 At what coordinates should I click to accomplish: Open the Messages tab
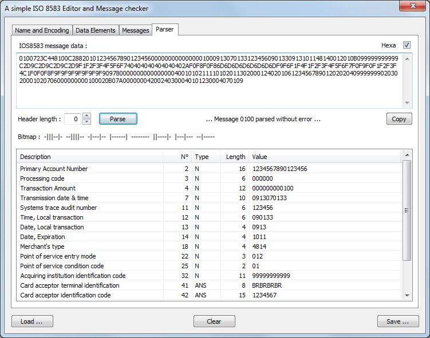(x=136, y=30)
